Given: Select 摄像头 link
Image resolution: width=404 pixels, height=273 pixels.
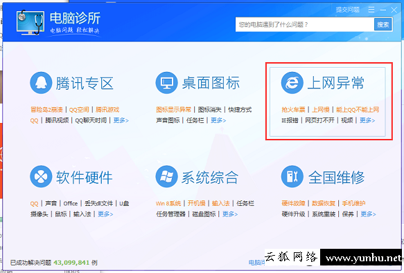Looking at the screenshot, I should [39, 214].
